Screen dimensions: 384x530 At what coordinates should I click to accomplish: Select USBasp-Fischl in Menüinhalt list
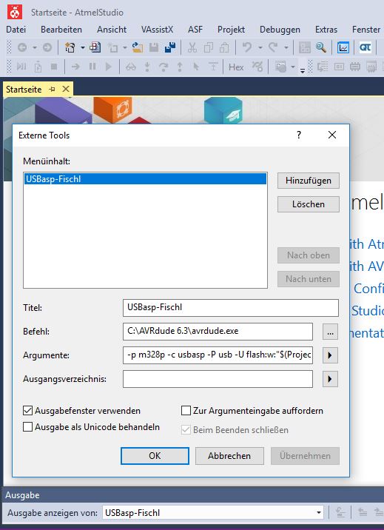tap(145, 179)
